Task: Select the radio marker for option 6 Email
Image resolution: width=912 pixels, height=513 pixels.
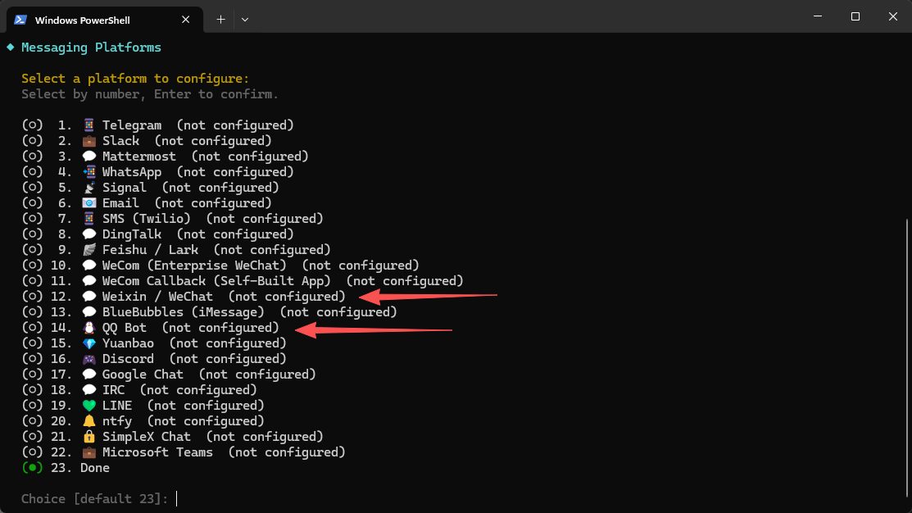Action: (x=33, y=203)
